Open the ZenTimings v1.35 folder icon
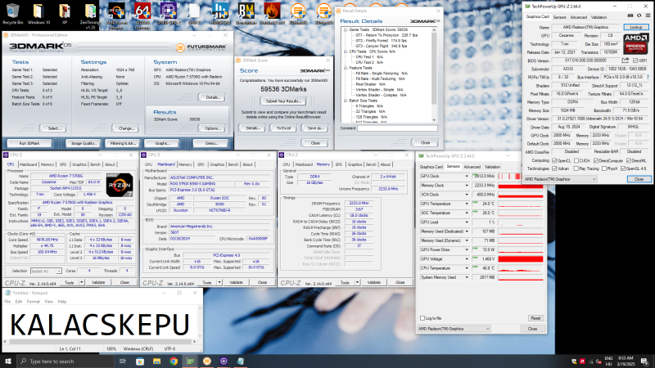655x368 pixels. [x=90, y=15]
